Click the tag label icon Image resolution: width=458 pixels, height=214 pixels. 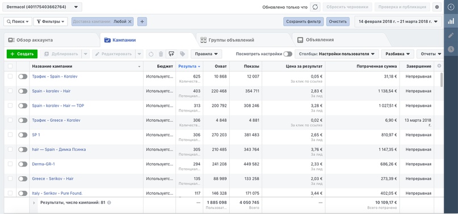point(182,54)
